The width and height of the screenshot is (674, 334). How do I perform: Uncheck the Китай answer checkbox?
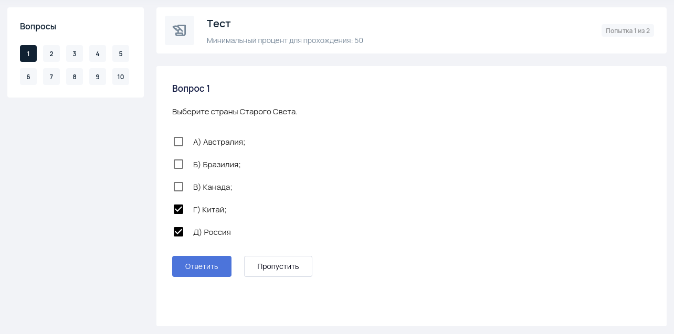tap(178, 209)
